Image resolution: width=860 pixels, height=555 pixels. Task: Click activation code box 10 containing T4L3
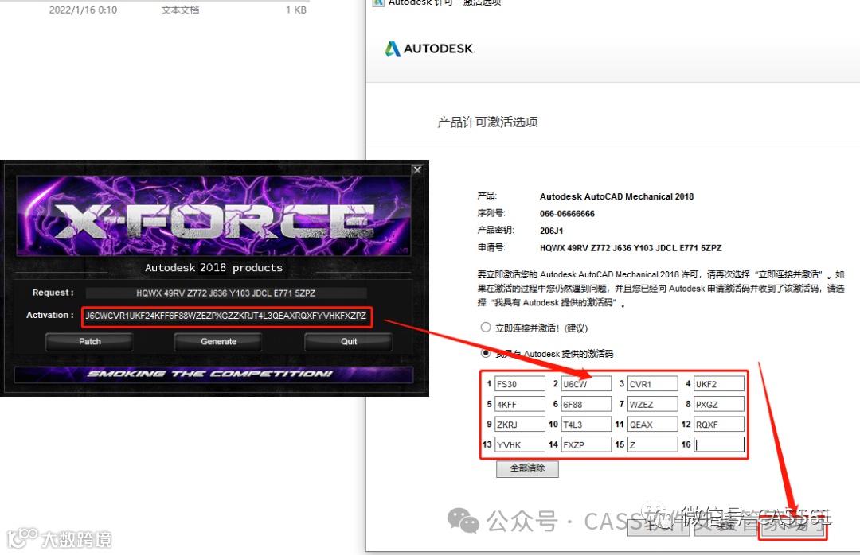click(x=586, y=425)
